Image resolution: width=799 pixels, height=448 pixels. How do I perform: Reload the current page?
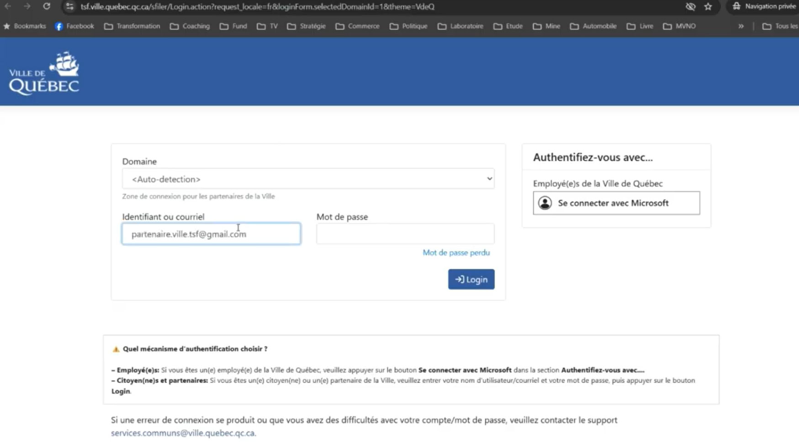(x=47, y=7)
